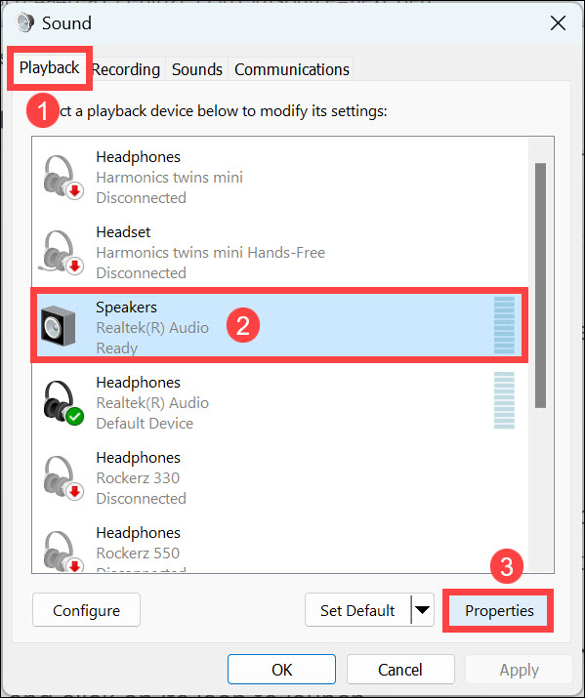Viewport: 585px width, 698px height.
Task: Click the Speakers volume level meter
Action: pyautogui.click(x=504, y=325)
